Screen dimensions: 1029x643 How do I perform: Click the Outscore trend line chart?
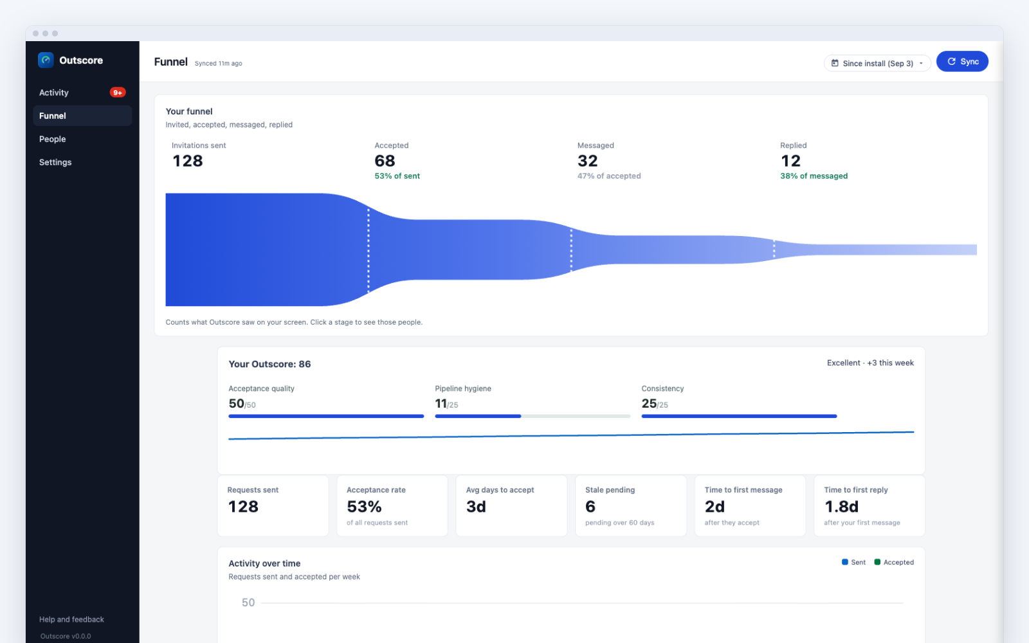(x=571, y=435)
